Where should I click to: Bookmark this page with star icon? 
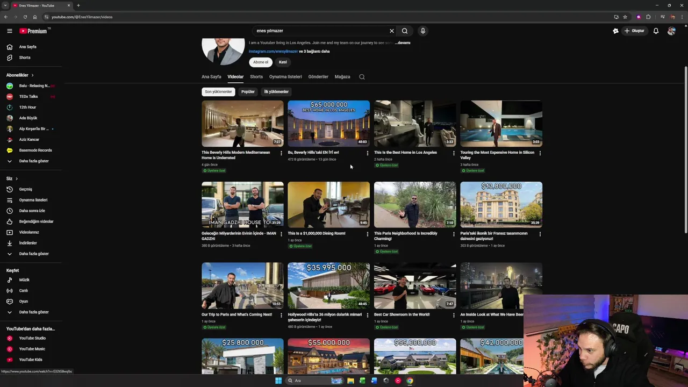[625, 17]
